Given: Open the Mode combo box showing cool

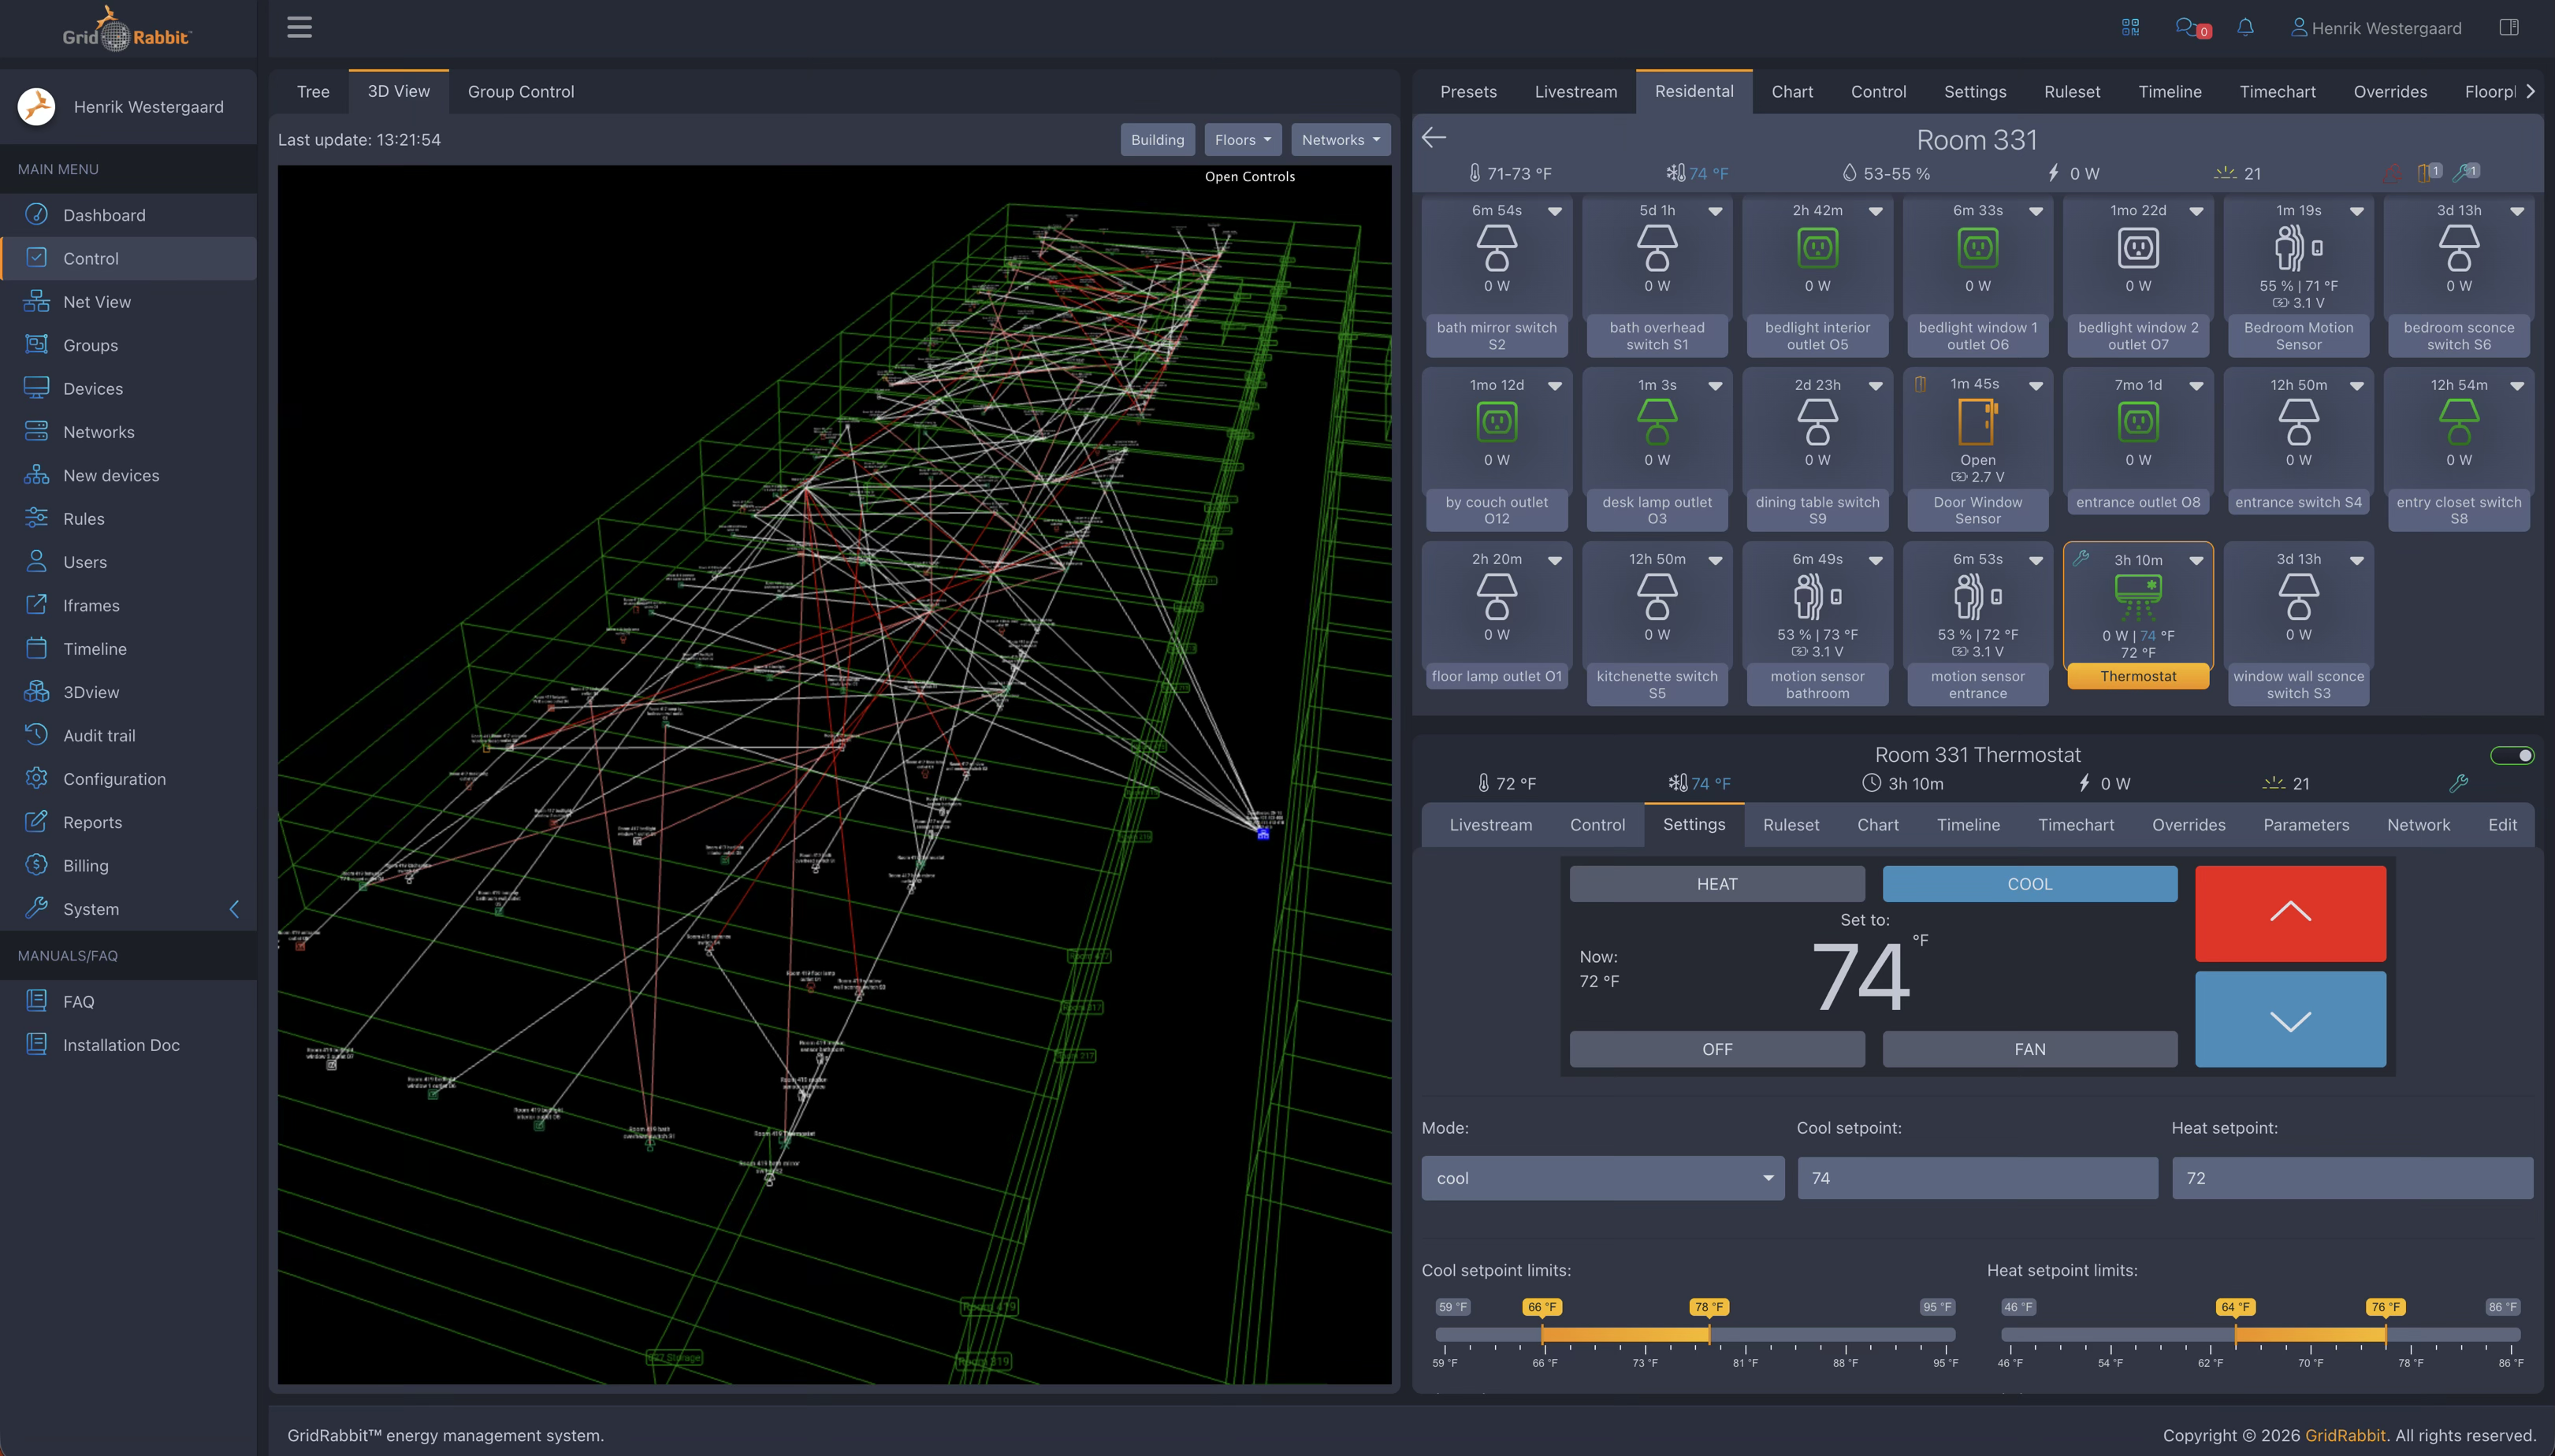Looking at the screenshot, I should [1602, 1177].
